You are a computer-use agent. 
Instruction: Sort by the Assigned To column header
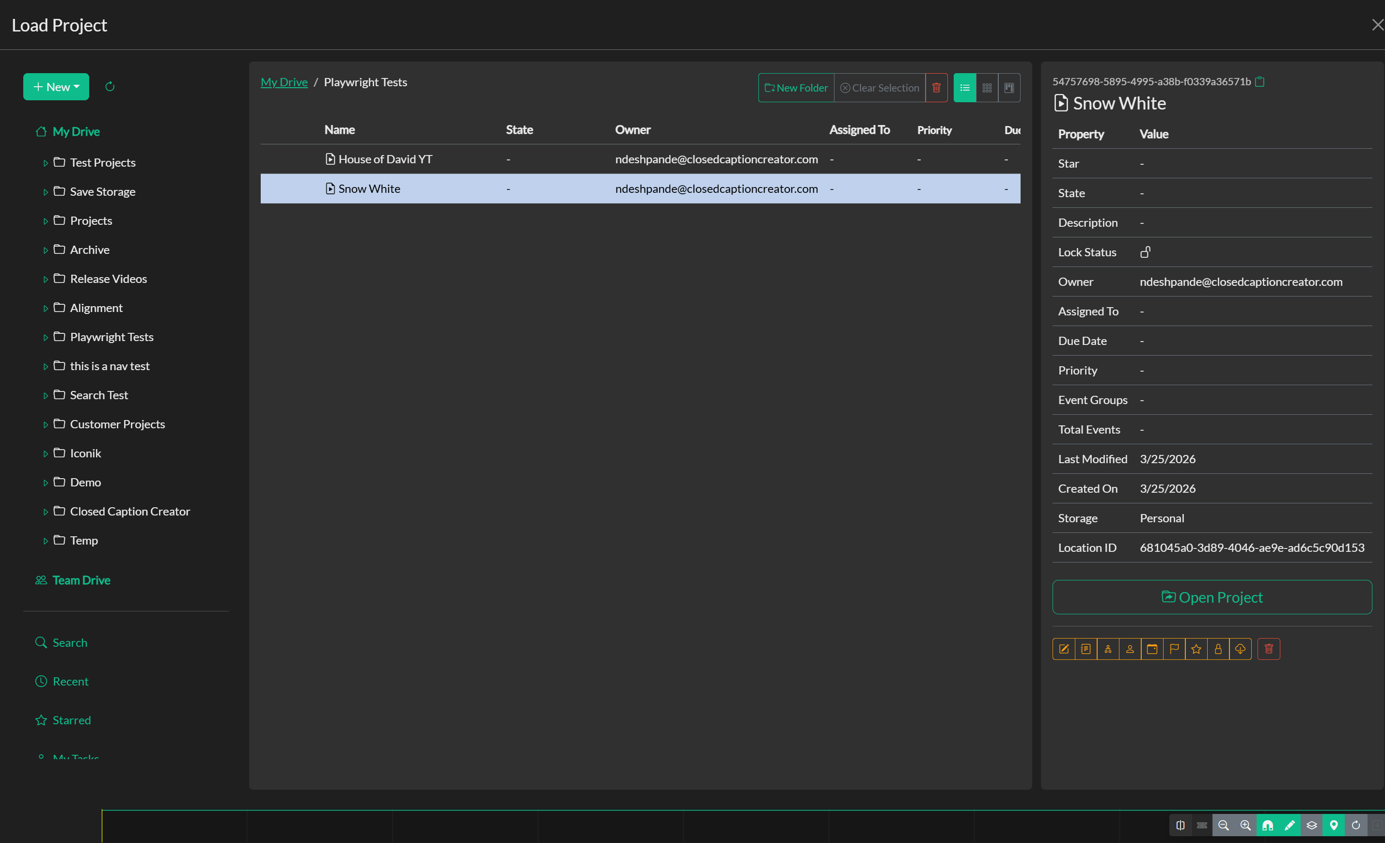click(859, 130)
